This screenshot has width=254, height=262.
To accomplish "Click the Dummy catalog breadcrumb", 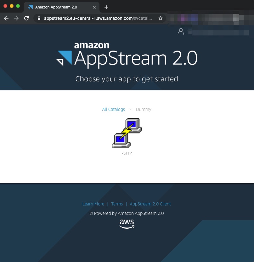I will click(144, 109).
